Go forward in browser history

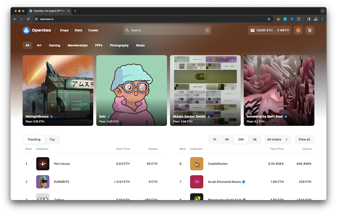pyautogui.click(x=21, y=19)
